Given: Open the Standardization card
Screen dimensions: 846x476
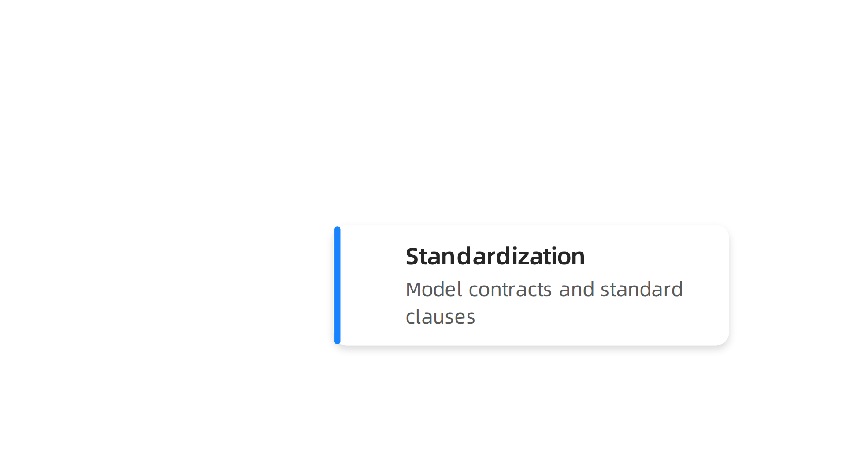Looking at the screenshot, I should (x=532, y=285).
